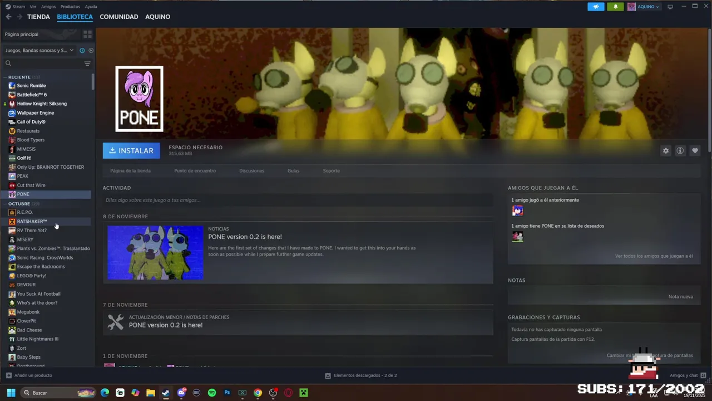This screenshot has width=712, height=401.
Task: Open the AQUINO account dropdown
Action: point(643,7)
